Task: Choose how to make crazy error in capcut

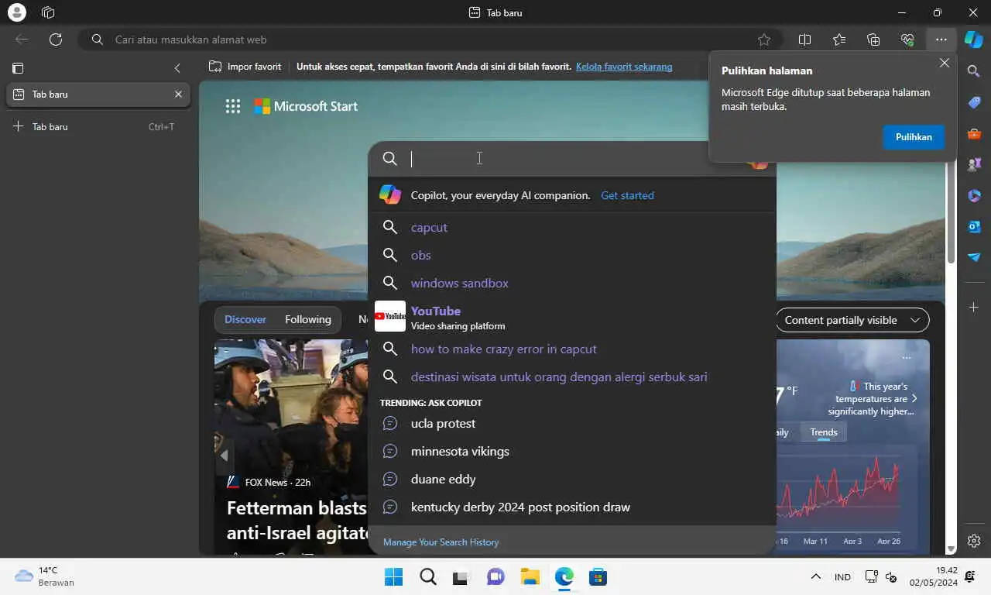Action: pyautogui.click(x=571, y=349)
